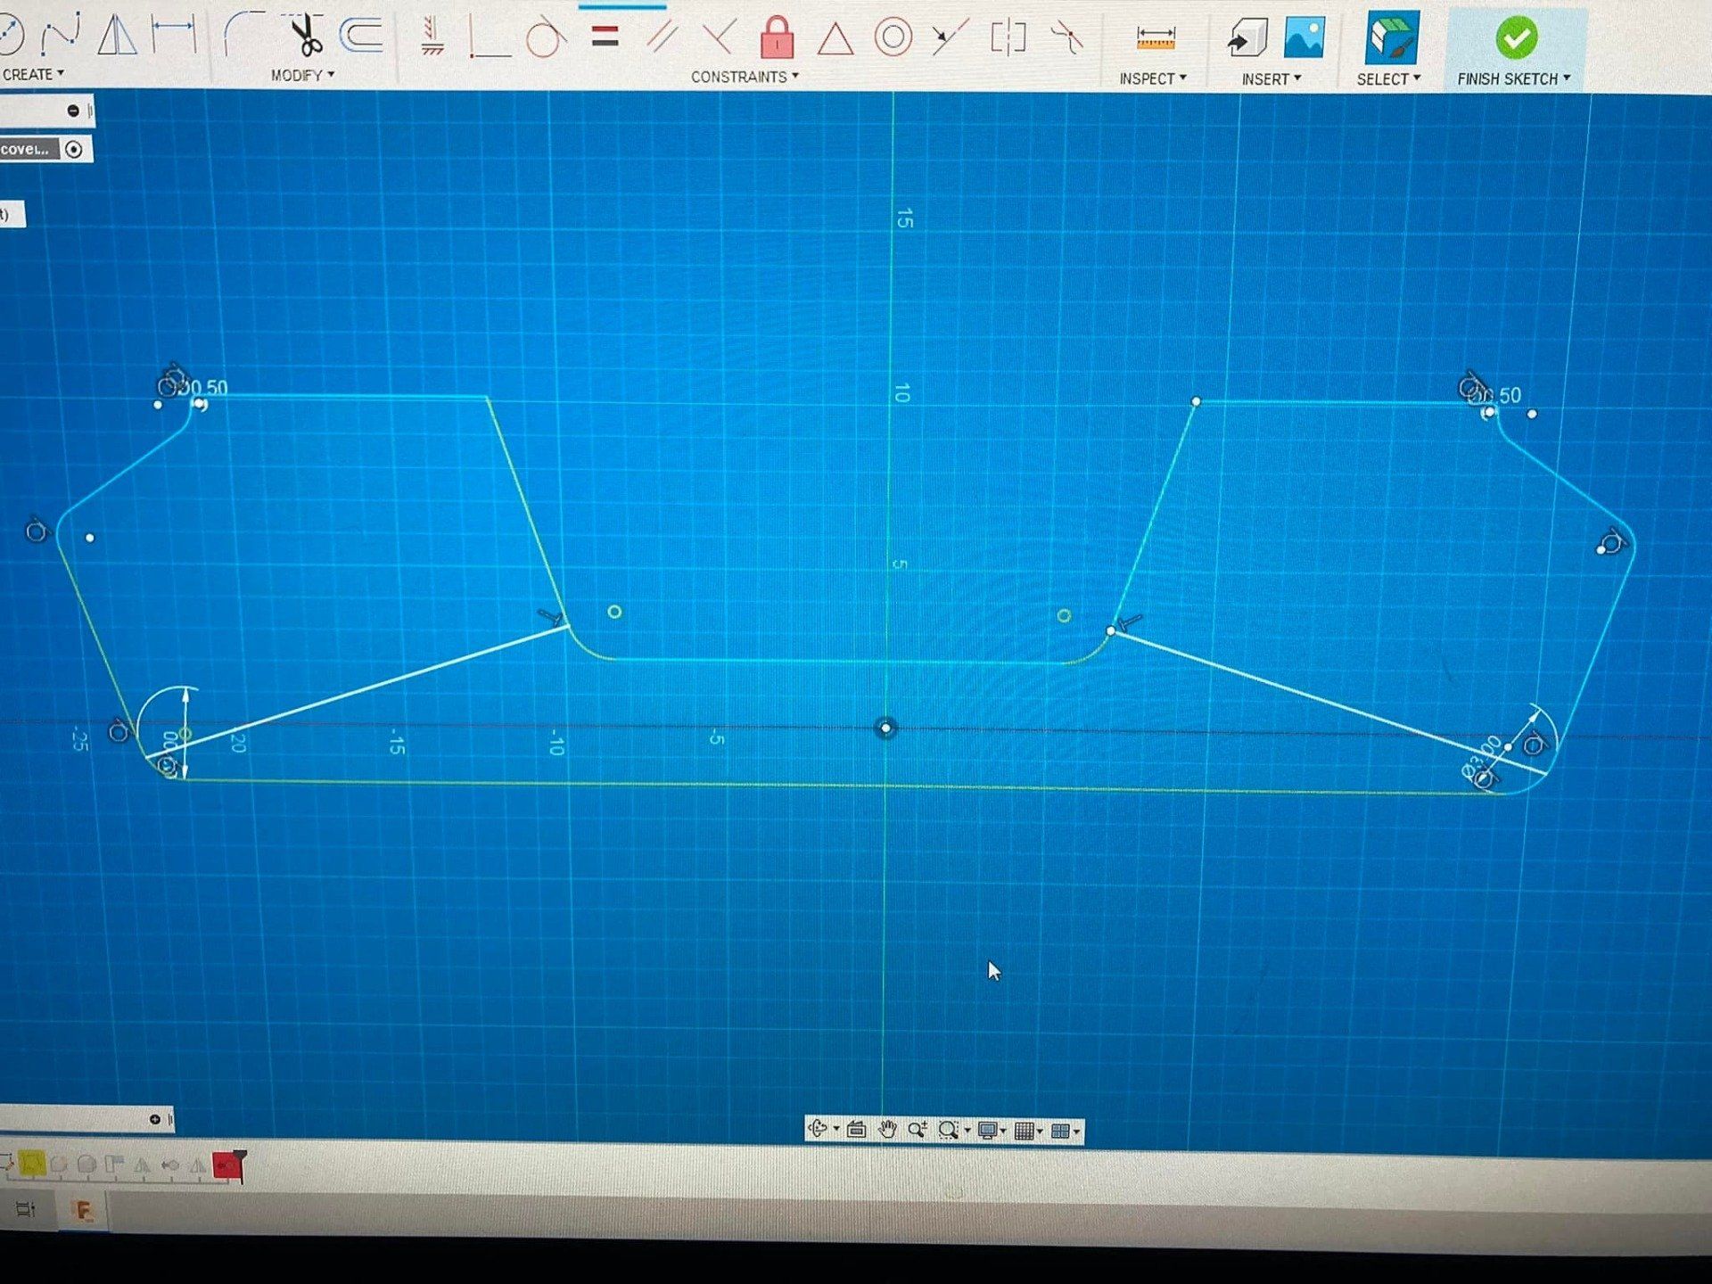Toggle the cover component radio button

(74, 150)
